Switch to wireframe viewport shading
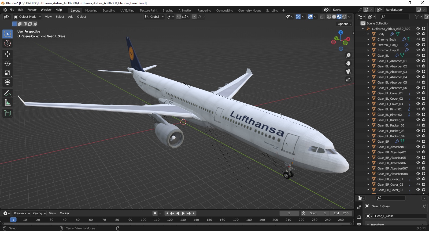Image resolution: width=429 pixels, height=231 pixels. click(x=329, y=17)
